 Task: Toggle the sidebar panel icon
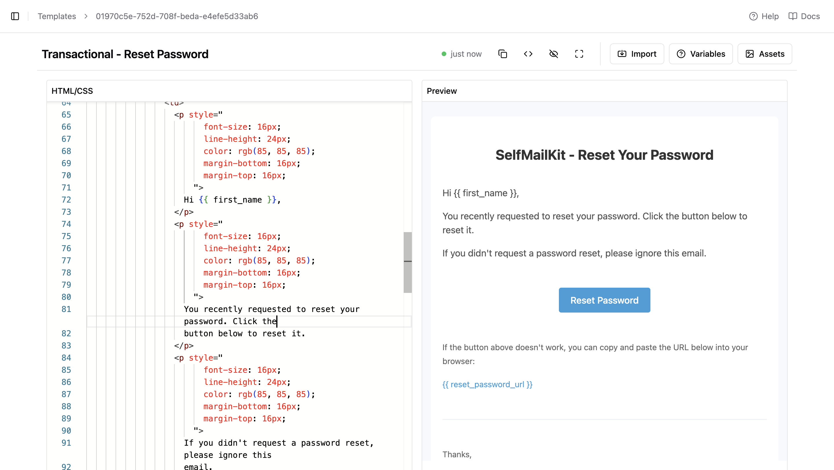tap(15, 16)
